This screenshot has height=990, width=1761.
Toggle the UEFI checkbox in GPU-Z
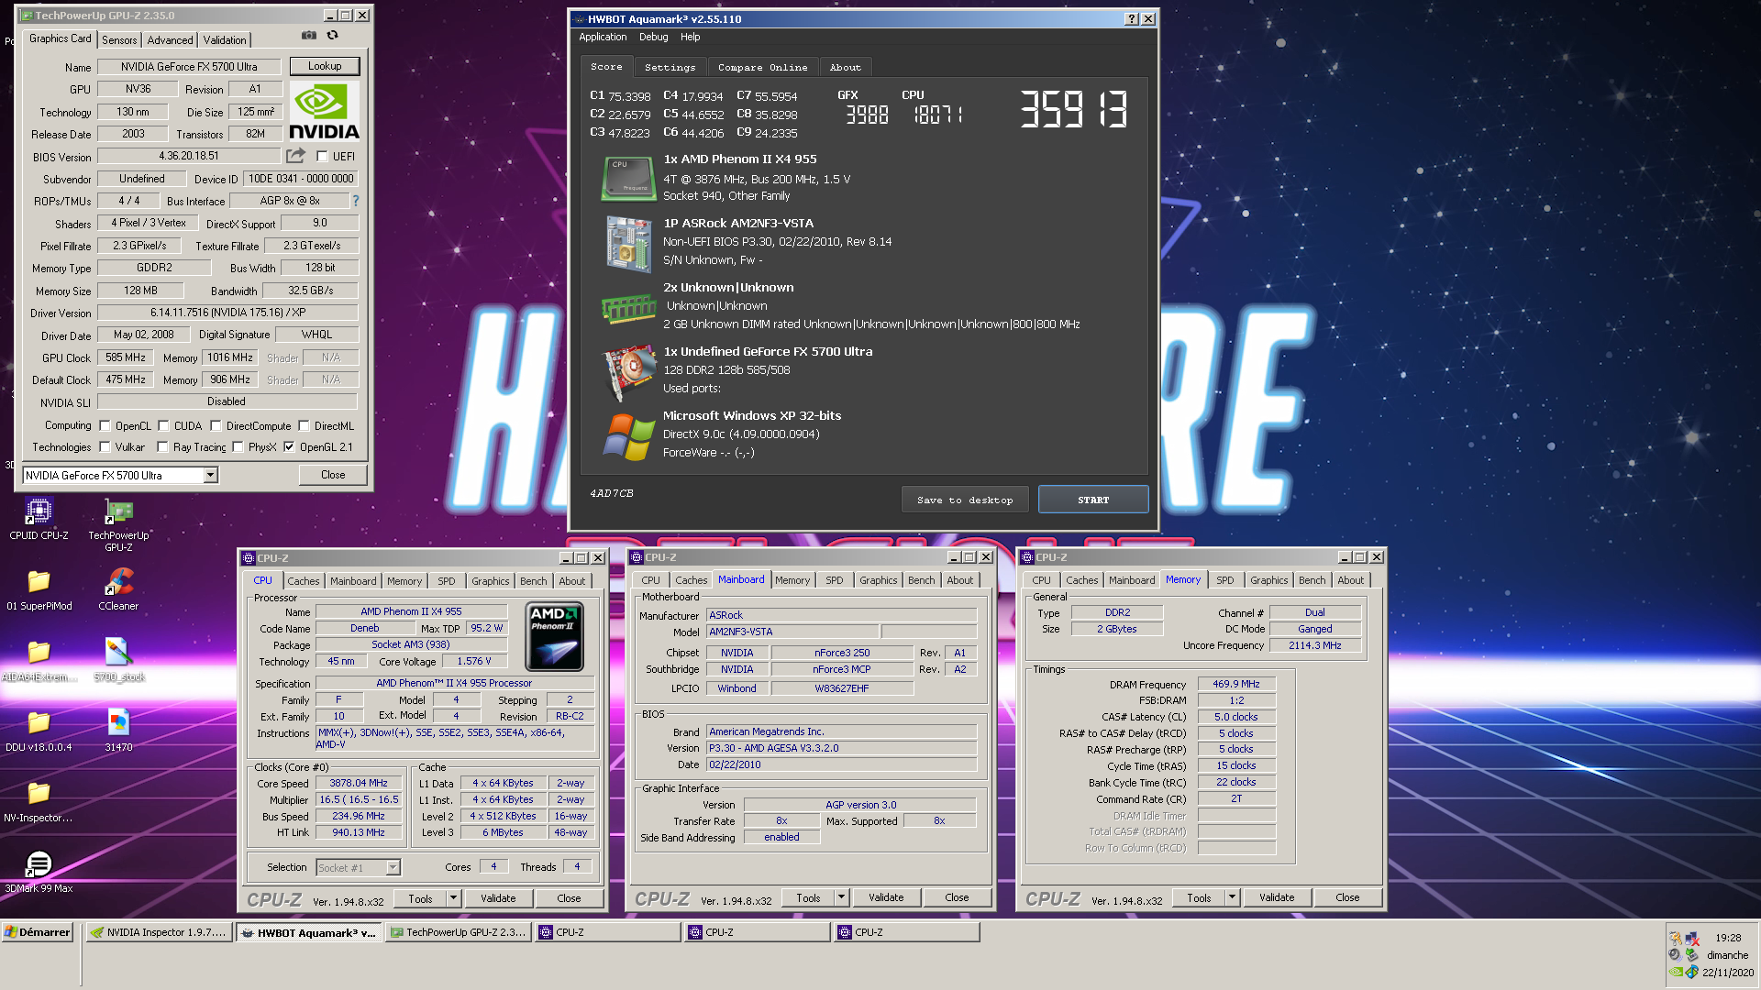pyautogui.click(x=322, y=157)
